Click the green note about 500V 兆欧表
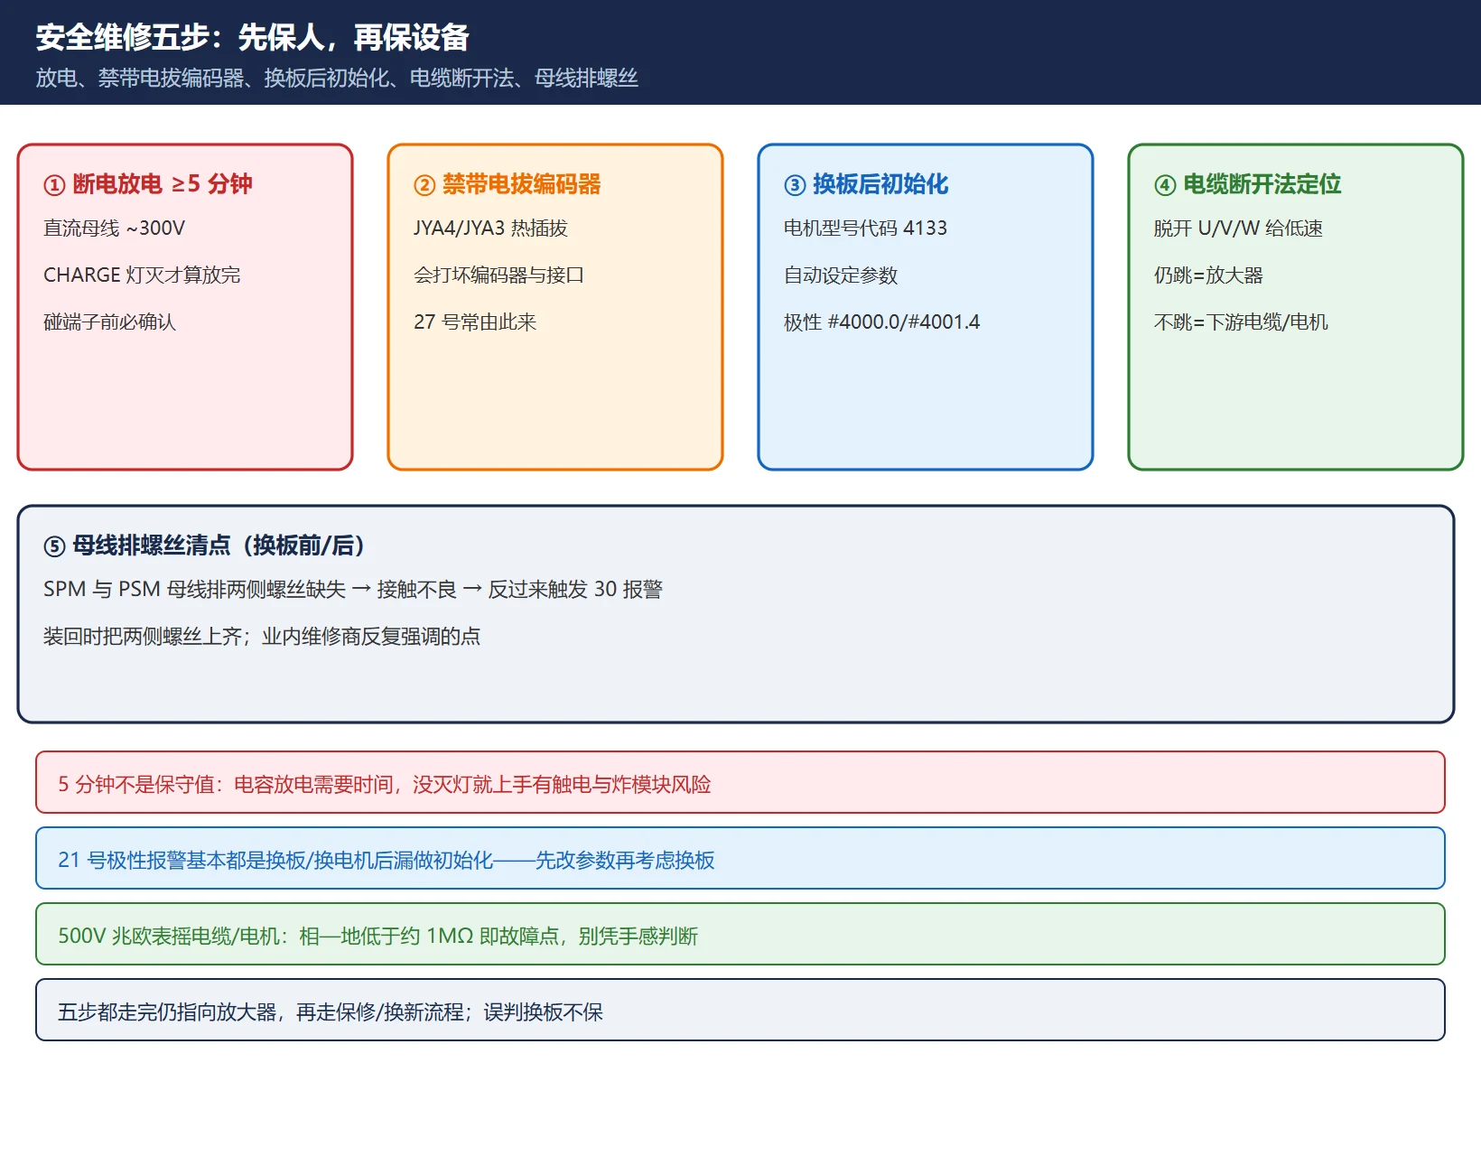 (740, 934)
